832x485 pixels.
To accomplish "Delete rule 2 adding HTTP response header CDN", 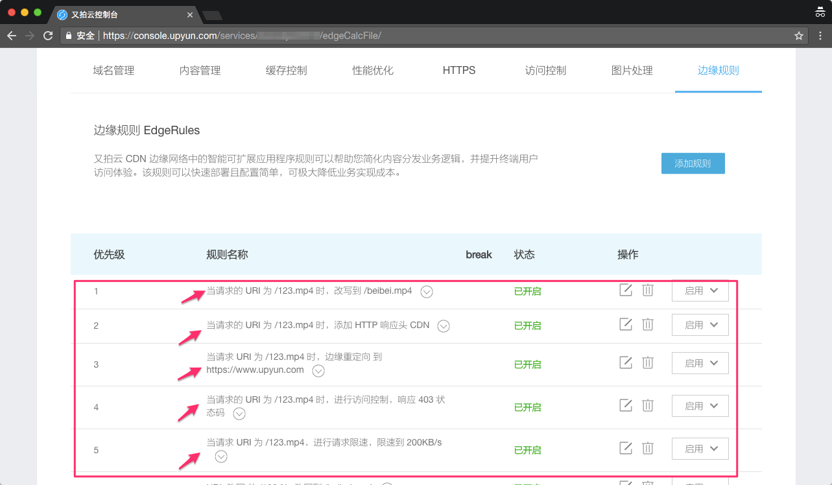I will (x=648, y=324).
